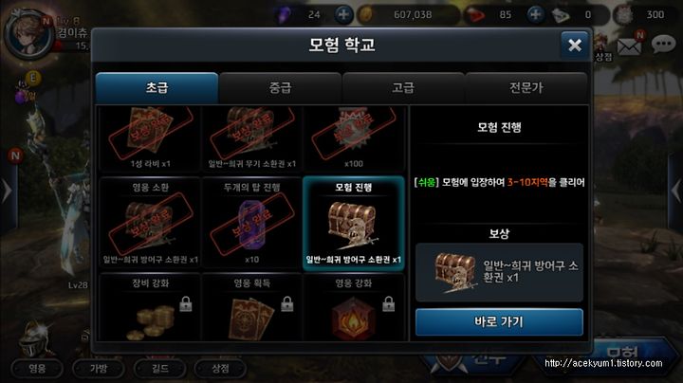Switch to the 고급 tab

[x=403, y=88]
